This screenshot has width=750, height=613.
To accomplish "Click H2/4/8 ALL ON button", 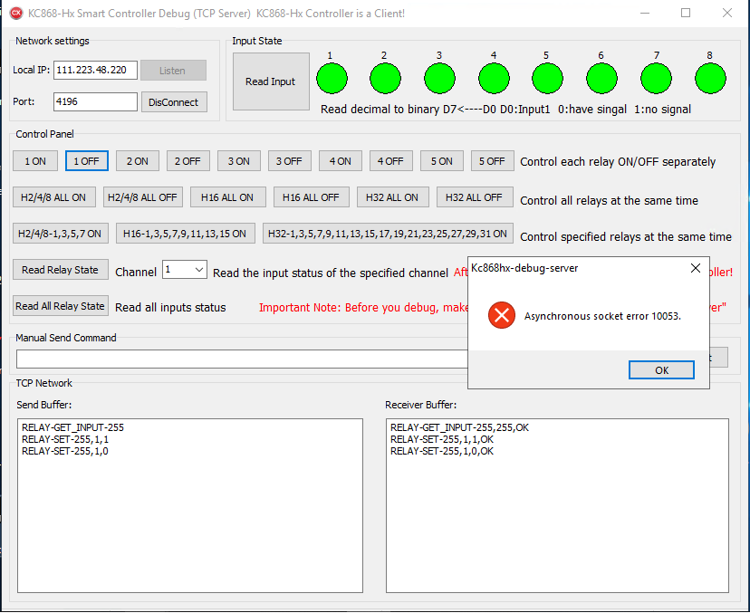I will (54, 197).
